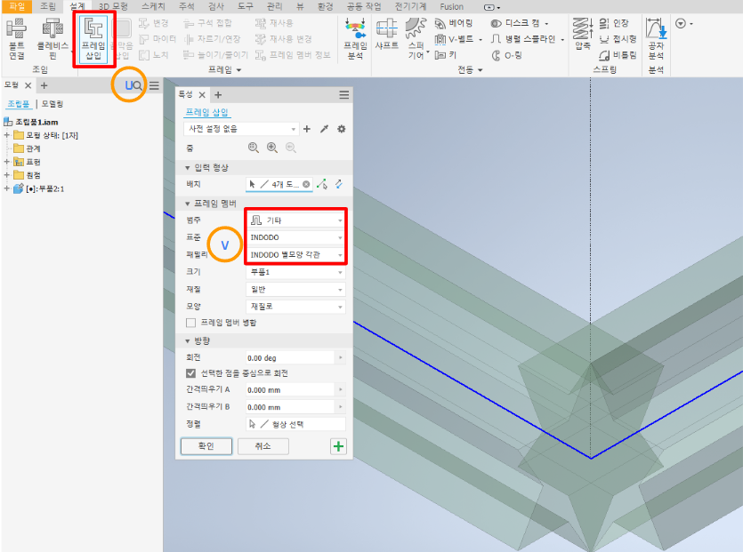Open the preset settings gear icon

(341, 129)
